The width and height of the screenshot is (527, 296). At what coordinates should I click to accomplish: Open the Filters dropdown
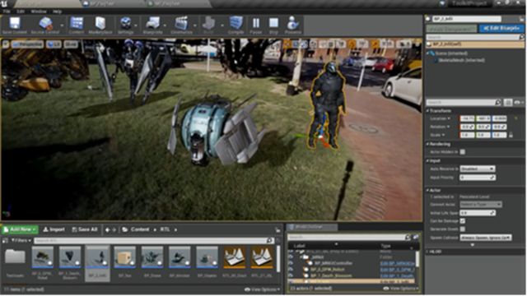coord(21,240)
